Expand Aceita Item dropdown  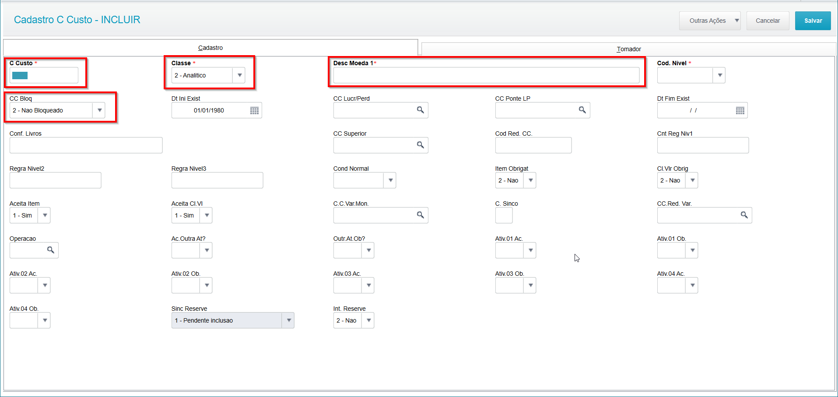(x=44, y=215)
